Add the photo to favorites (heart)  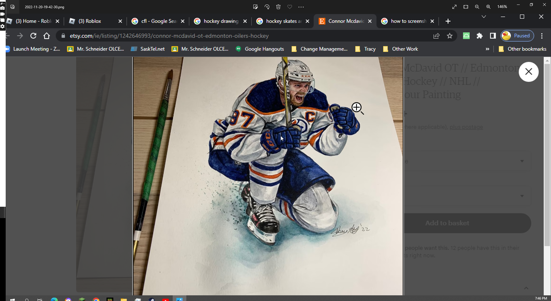click(289, 7)
